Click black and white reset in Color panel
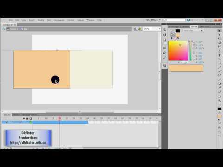Viewport: 223px width, 167px height. [172, 38]
